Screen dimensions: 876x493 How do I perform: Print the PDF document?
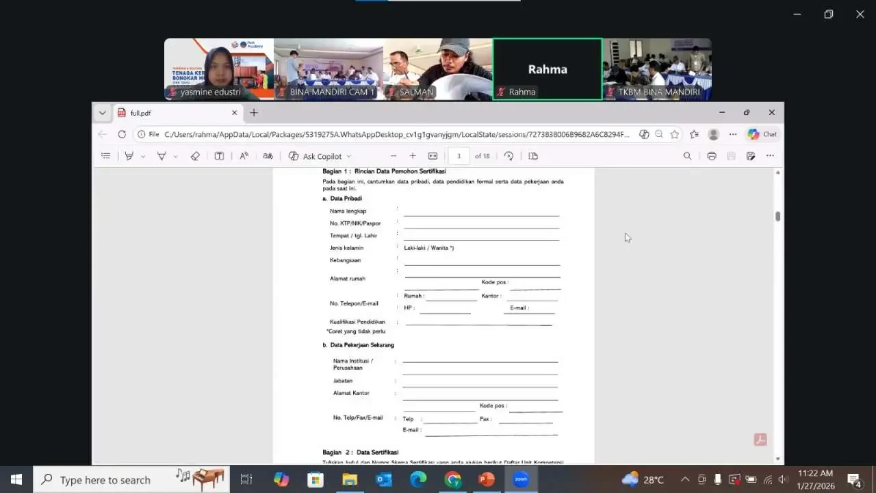[x=712, y=156]
